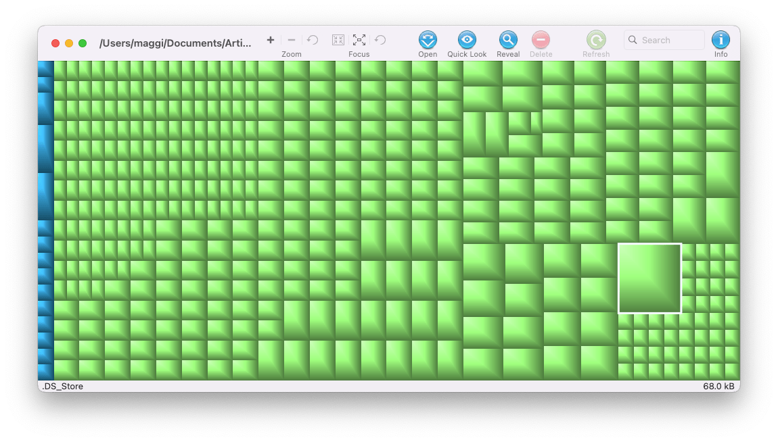
Task: Move focus up with the inward arrows icon
Action: (x=338, y=40)
